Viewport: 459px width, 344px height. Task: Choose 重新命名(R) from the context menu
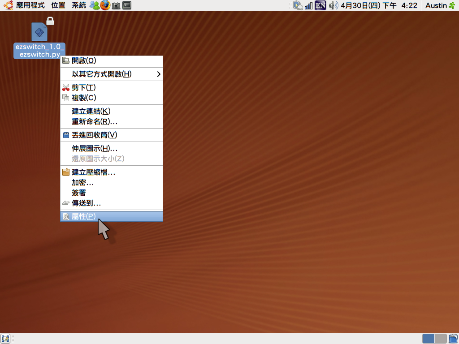tap(95, 121)
